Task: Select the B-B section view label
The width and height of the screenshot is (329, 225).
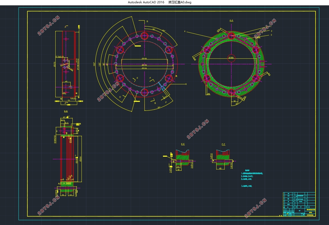Action: 66,111
